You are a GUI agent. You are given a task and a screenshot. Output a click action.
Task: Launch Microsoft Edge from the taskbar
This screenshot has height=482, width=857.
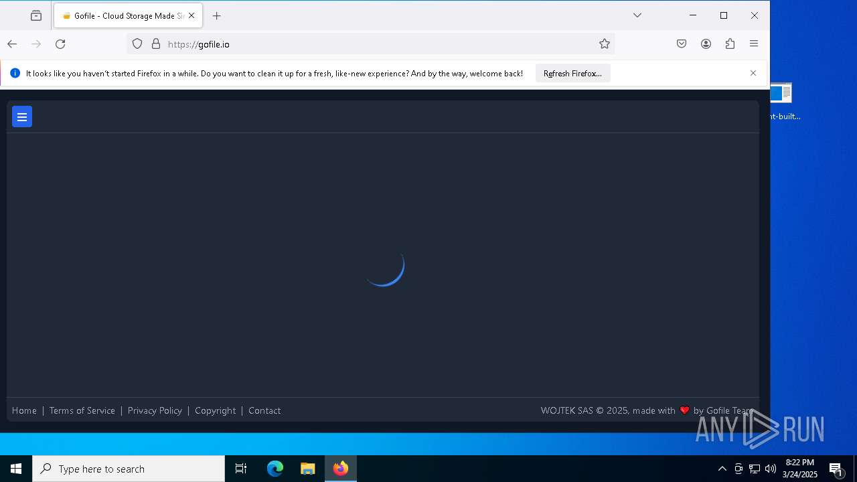click(275, 469)
